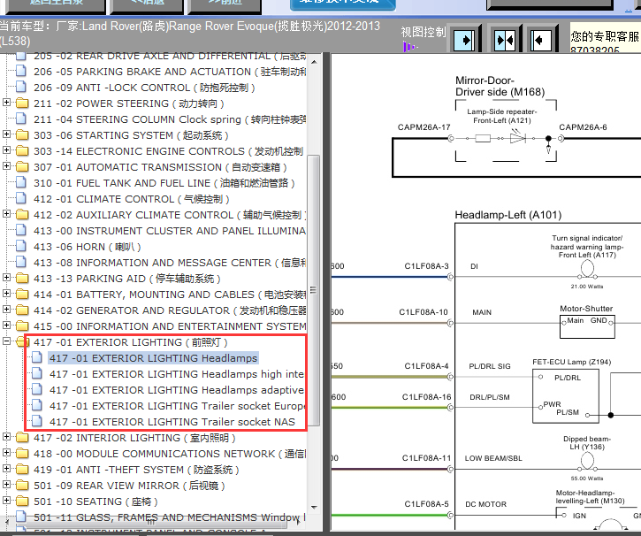Click the FET-ECU Lamp (Z194) component

click(x=566, y=395)
